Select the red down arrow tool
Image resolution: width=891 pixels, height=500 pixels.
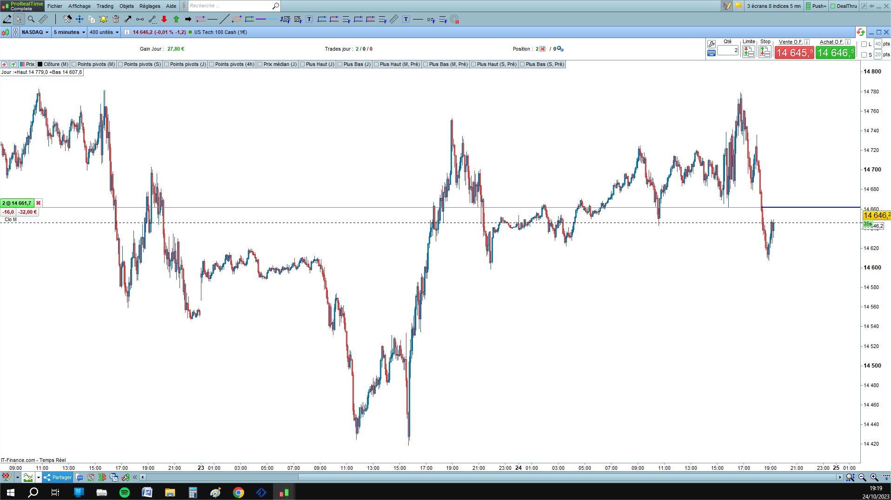(x=164, y=19)
